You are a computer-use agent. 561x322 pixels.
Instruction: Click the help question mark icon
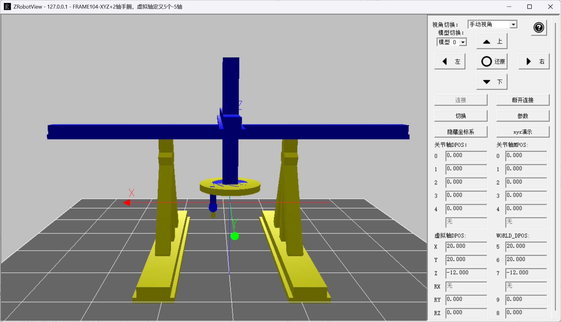tap(539, 27)
